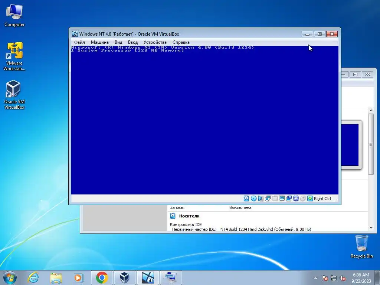Open the Windows Start menu orb
The image size is (380, 285).
click(x=10, y=278)
